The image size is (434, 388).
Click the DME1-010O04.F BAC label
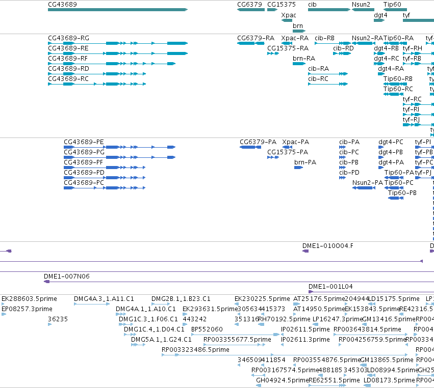328,246
